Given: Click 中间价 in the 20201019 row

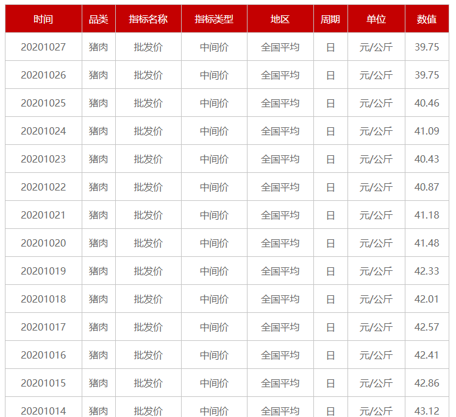Looking at the screenshot, I should coord(214,272).
